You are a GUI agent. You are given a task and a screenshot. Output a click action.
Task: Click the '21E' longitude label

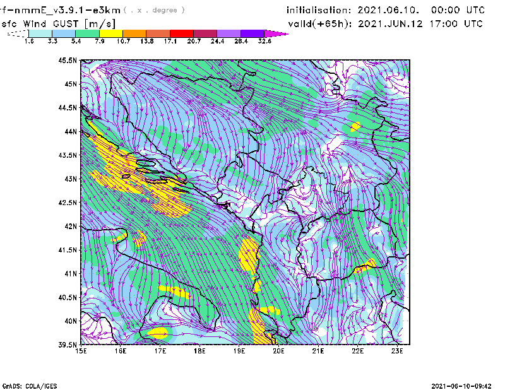tap(318, 351)
